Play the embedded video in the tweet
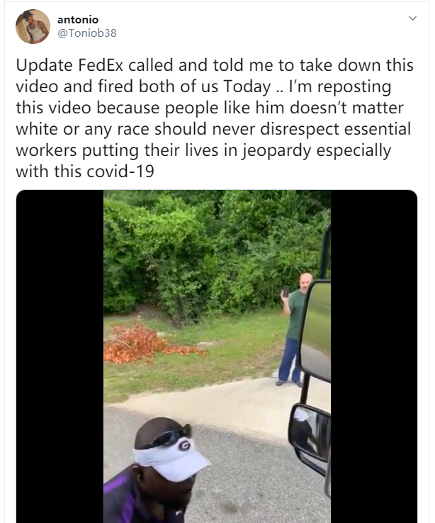435x523 pixels. 217,356
